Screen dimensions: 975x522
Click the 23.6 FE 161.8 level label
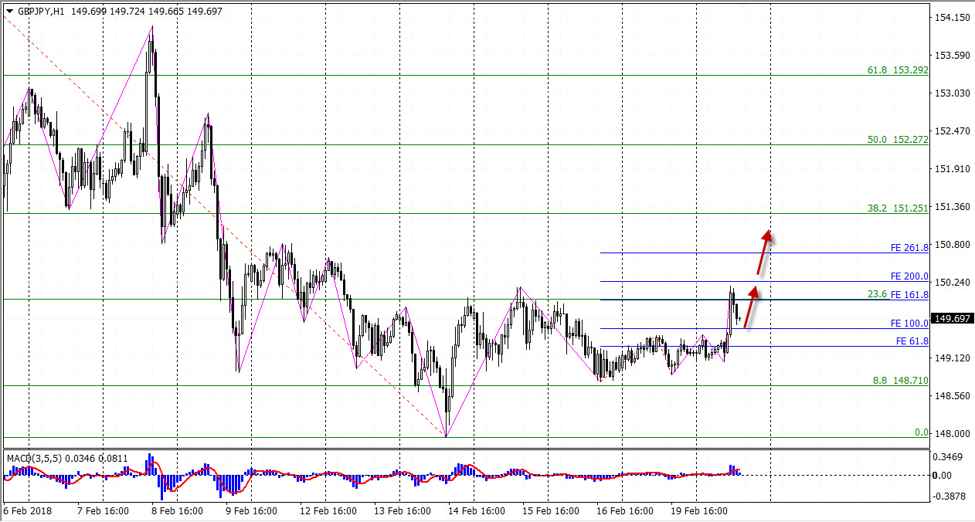(898, 294)
